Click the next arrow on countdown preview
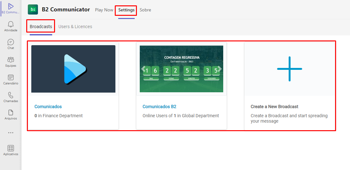350x170 pixels. click(x=220, y=69)
